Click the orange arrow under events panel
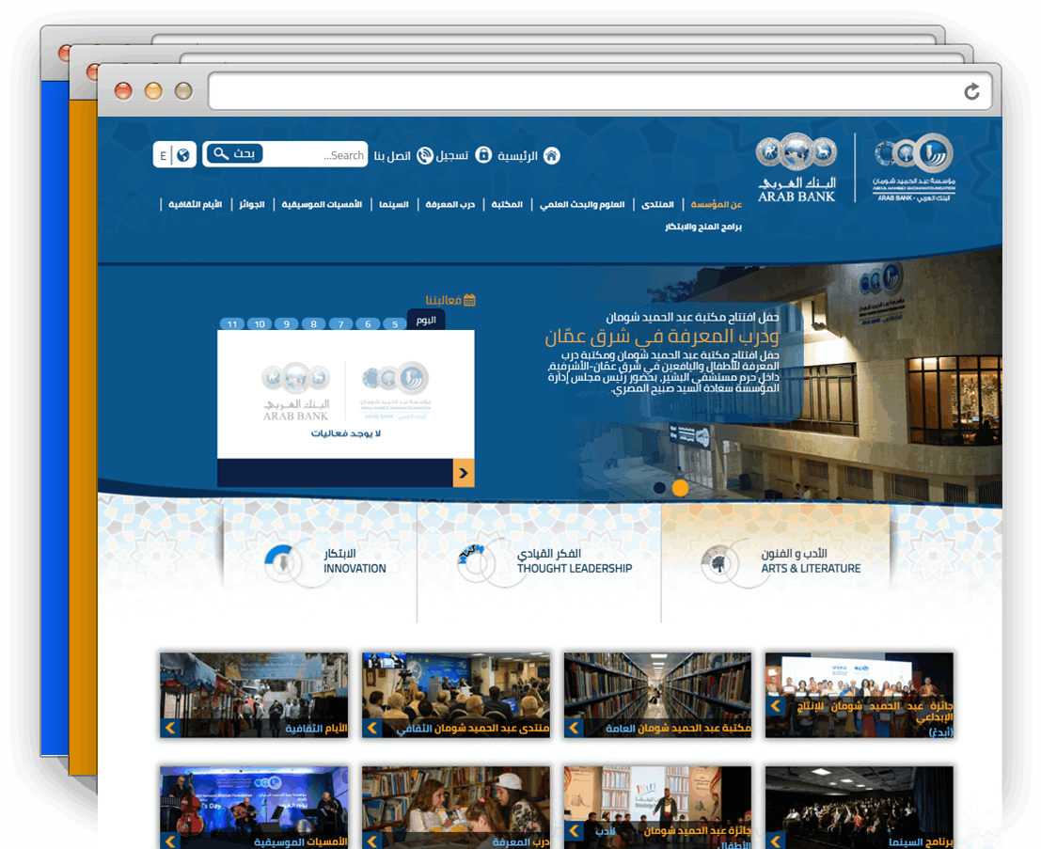This screenshot has width=1041, height=849. click(464, 473)
